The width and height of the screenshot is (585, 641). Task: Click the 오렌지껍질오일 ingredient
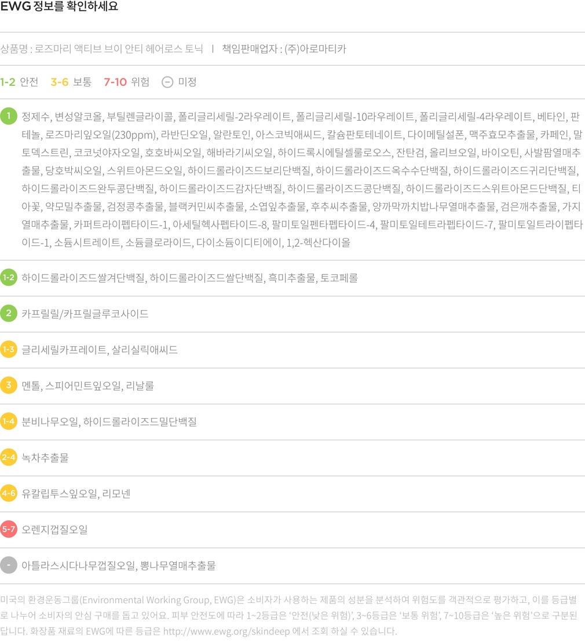coord(54,530)
